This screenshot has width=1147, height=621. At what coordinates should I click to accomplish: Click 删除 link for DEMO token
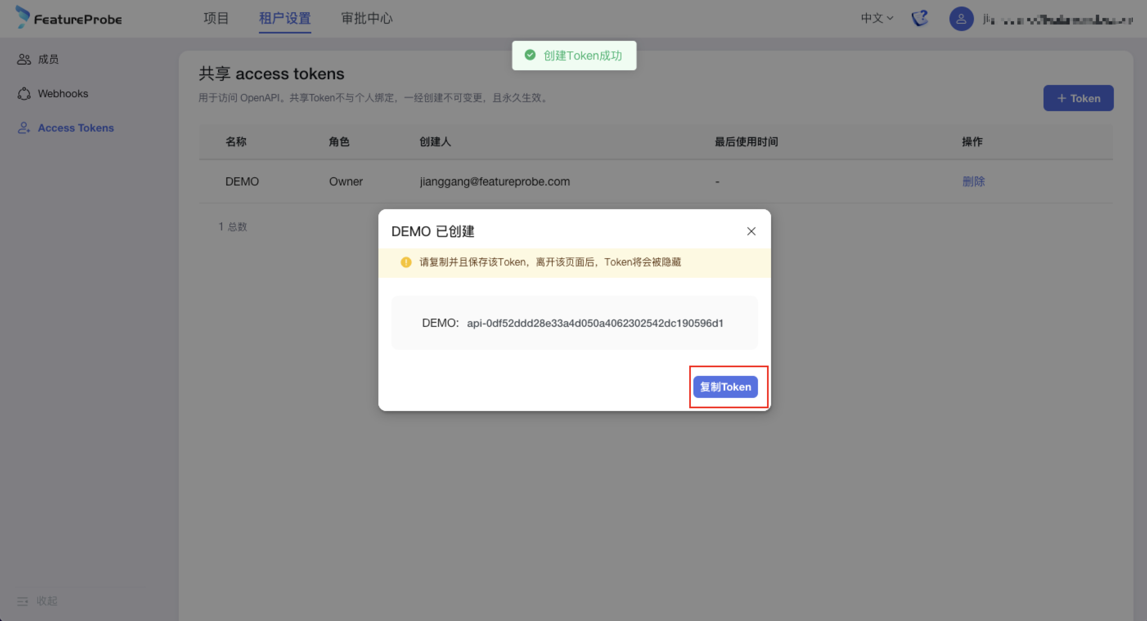click(x=973, y=181)
